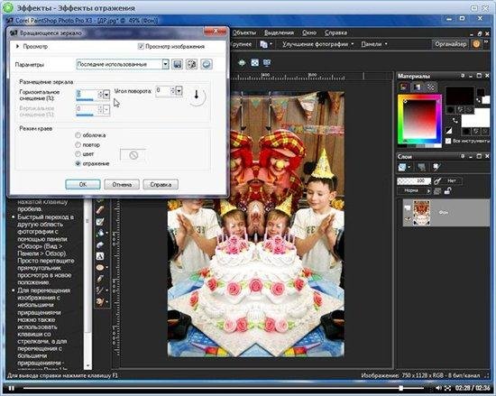Click the reset to default icon
496x396 pixels.
207,64
